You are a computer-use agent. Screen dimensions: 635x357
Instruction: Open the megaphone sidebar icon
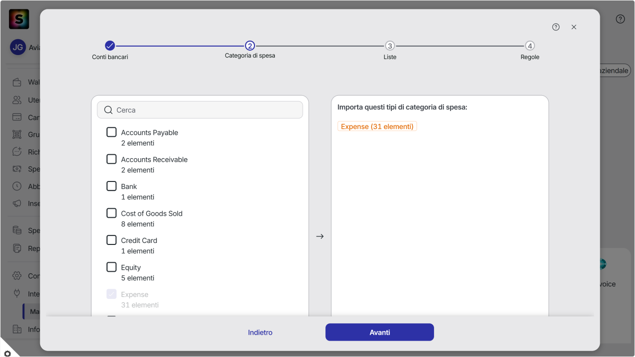[17, 203]
